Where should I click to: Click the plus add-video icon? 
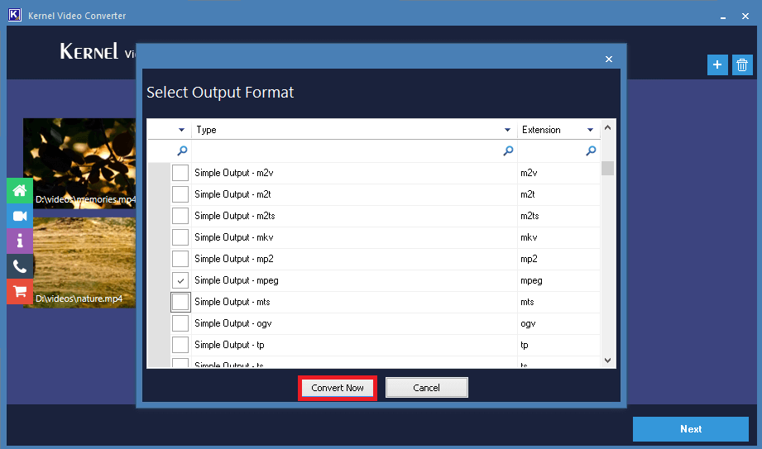(717, 65)
